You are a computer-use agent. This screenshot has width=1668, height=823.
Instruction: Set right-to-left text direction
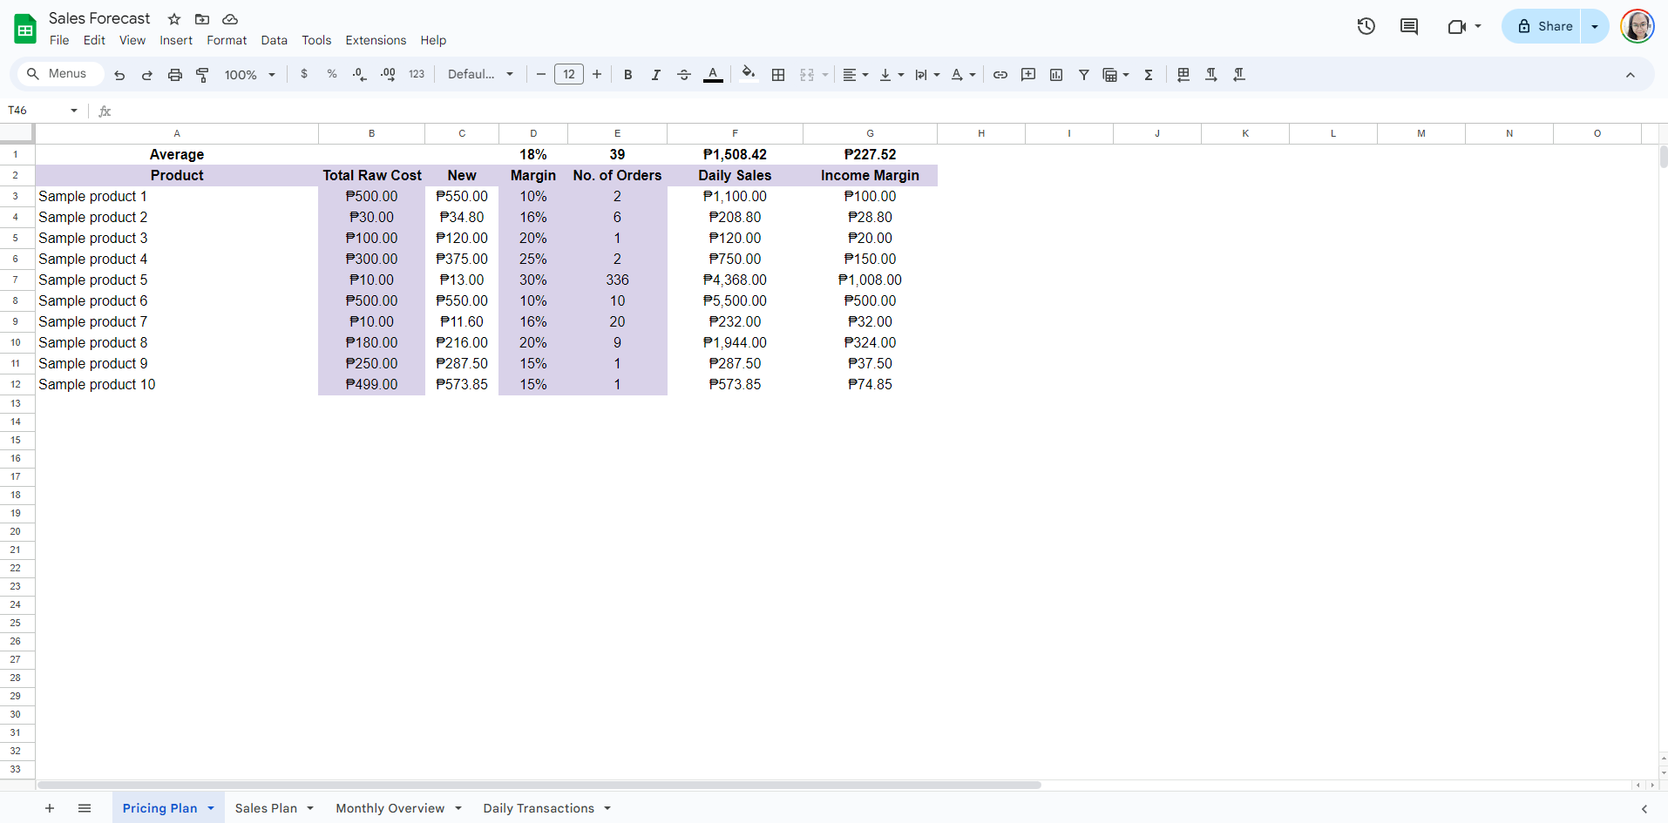point(1239,75)
